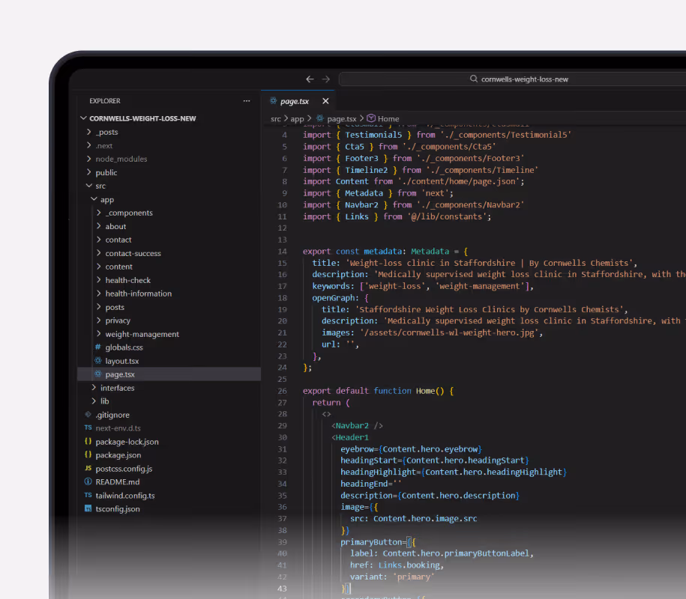Click the hash icon beside globals.css
The height and width of the screenshot is (599, 686).
click(96, 347)
